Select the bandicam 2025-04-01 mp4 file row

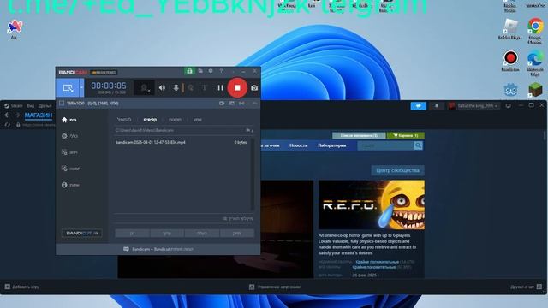182,143
